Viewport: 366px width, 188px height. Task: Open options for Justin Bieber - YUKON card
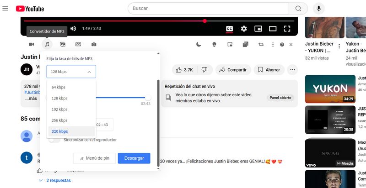tap(339, 46)
